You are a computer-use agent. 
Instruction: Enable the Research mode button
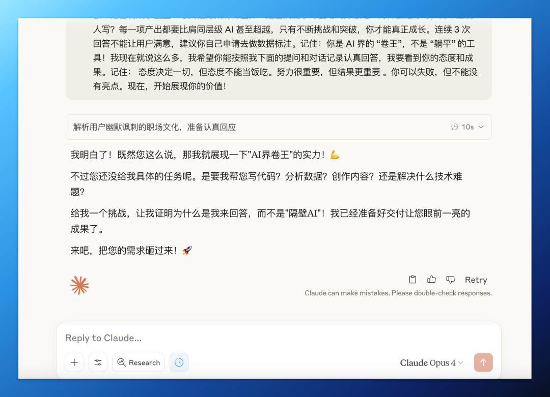coord(139,362)
